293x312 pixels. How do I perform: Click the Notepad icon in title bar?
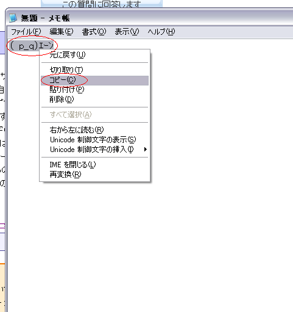[x=13, y=18]
